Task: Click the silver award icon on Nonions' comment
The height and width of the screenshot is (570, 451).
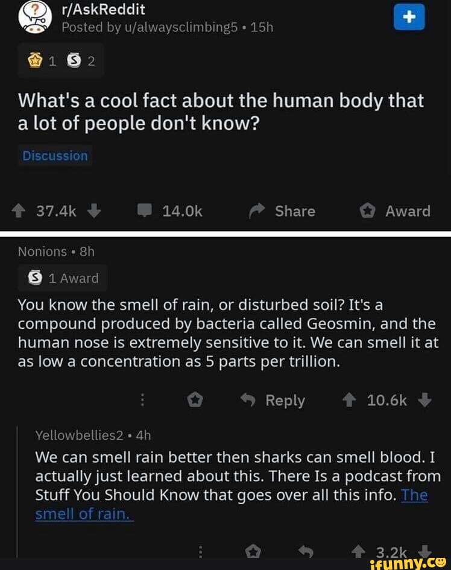Action: 34,277
